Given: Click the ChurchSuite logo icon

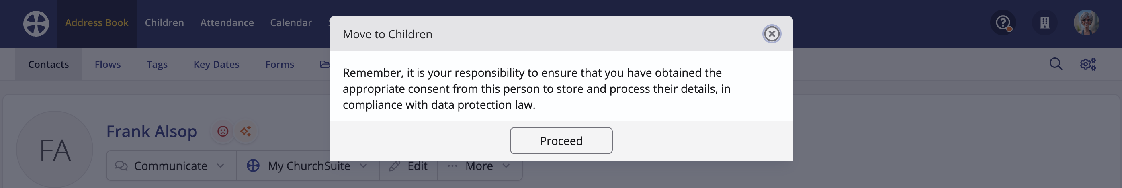Looking at the screenshot, I should tap(36, 23).
